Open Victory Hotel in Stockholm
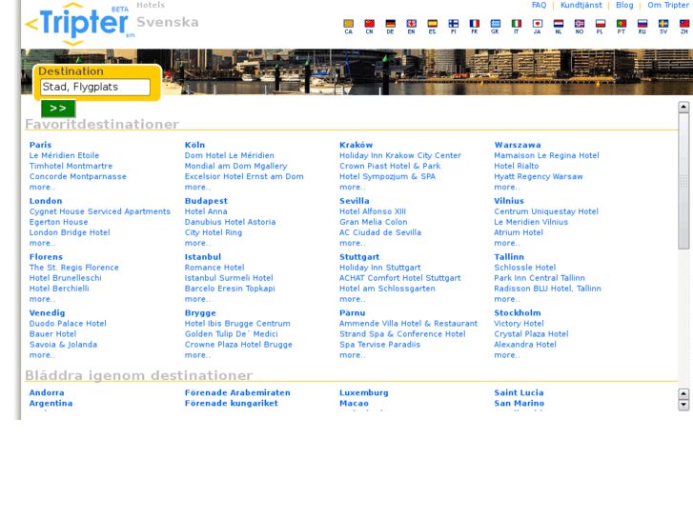Image resolution: width=693 pixels, height=519 pixels. (x=519, y=324)
